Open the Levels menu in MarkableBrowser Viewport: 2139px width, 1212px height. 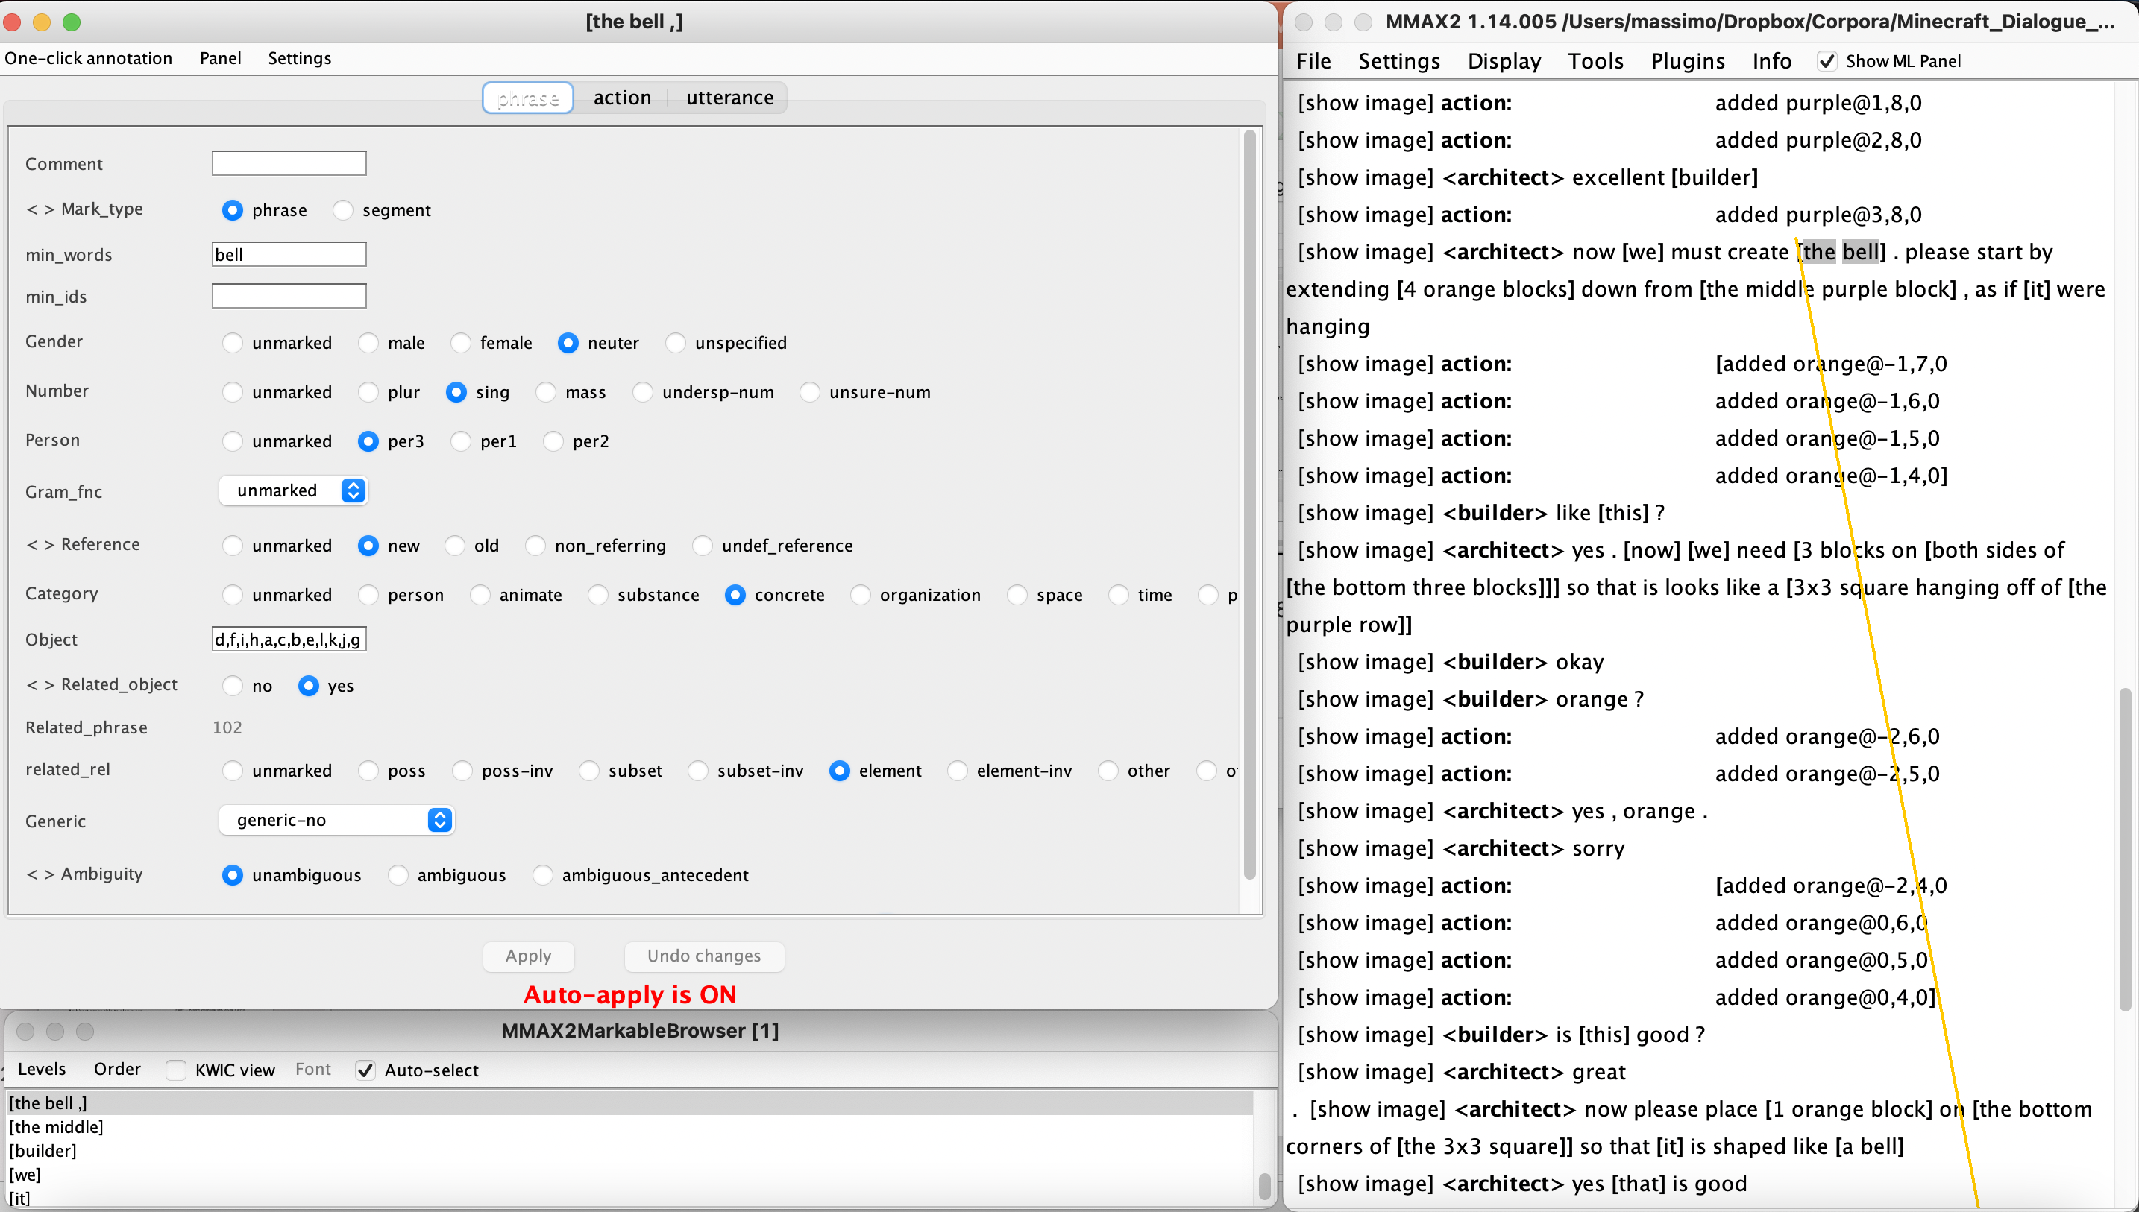click(x=42, y=1069)
